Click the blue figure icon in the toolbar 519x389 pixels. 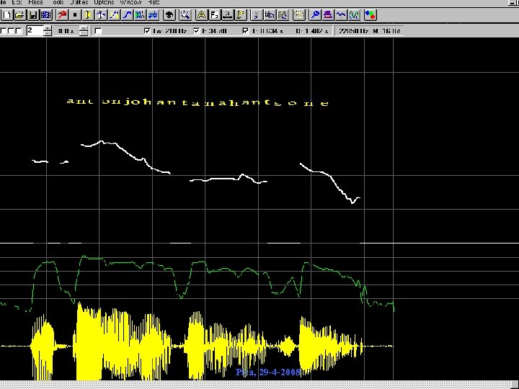pyautogui.click(x=101, y=15)
